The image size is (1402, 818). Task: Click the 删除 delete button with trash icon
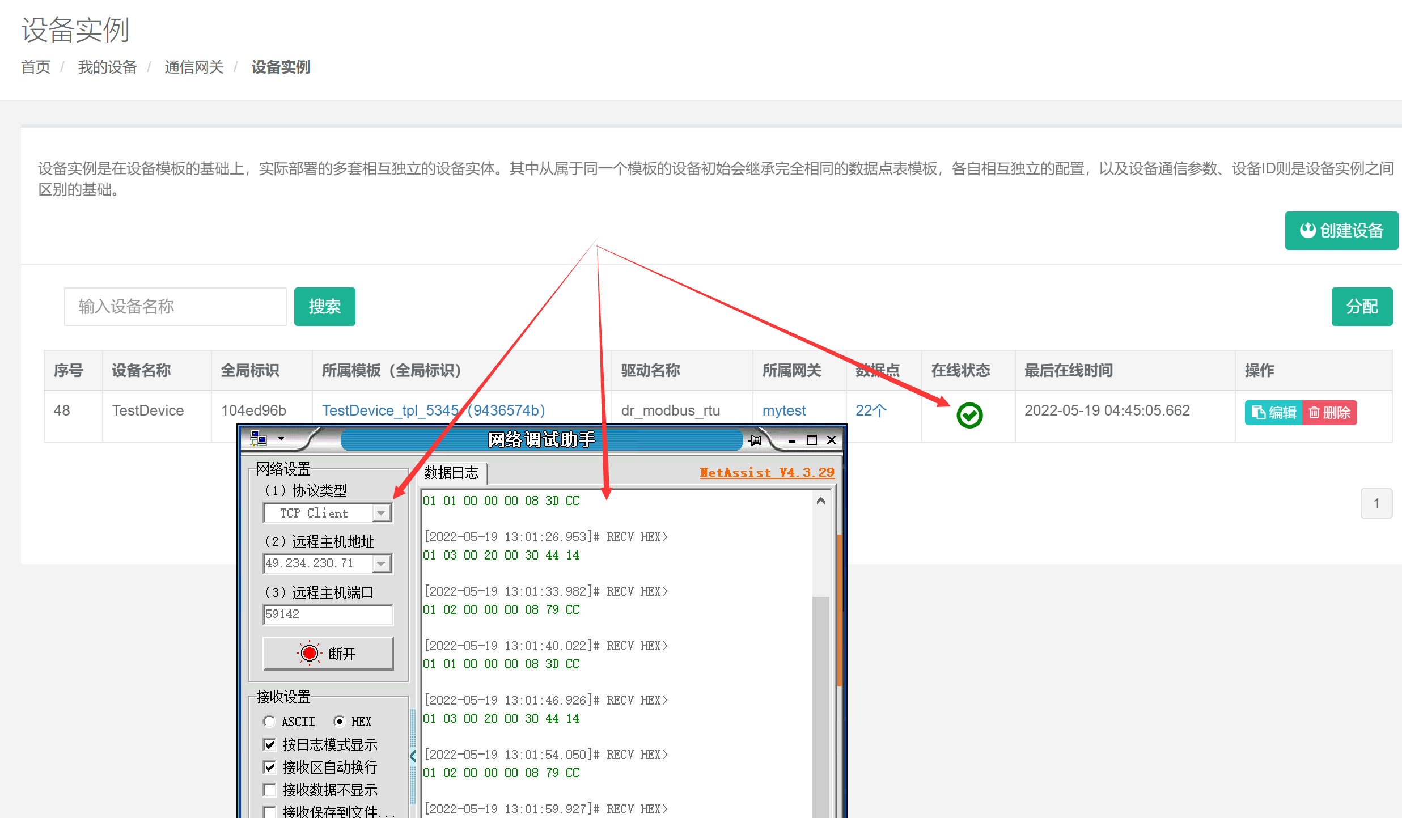1329,413
